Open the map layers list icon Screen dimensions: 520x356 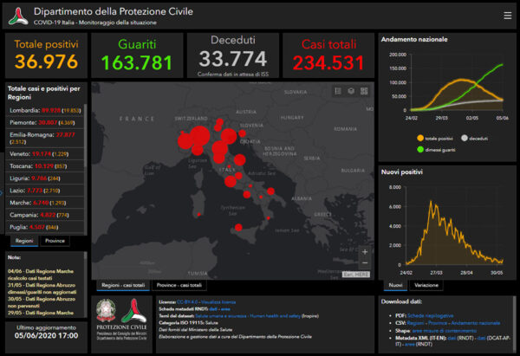350,91
